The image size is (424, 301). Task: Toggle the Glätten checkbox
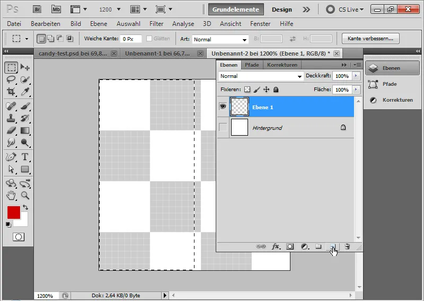(x=149, y=38)
